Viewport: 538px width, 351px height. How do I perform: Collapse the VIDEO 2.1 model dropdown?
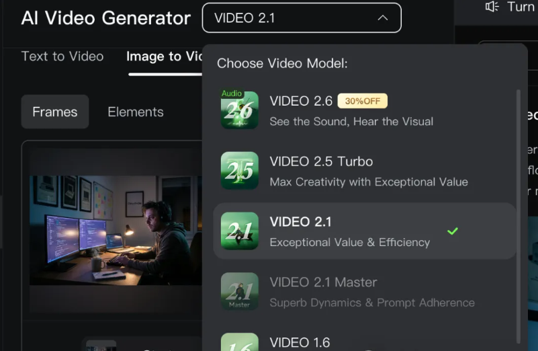pyautogui.click(x=301, y=18)
